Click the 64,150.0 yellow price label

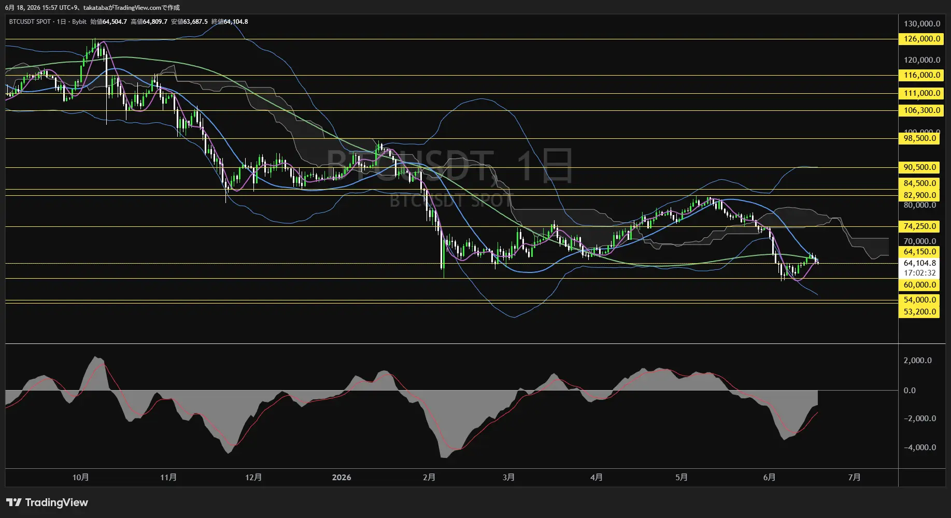919,252
